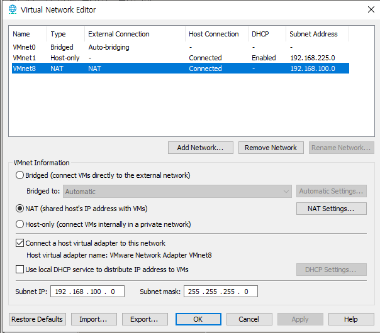This screenshot has width=380, height=333.
Task: Choose Host-only private network radio option
Action: coord(20,224)
